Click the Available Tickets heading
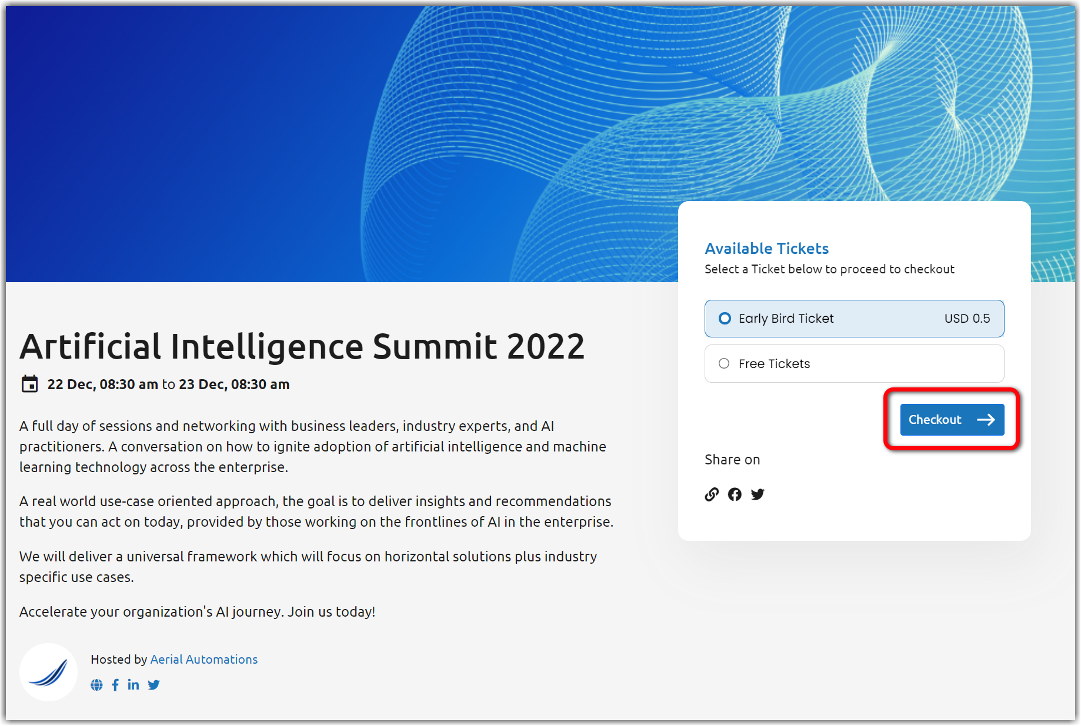Viewport: 1081px width, 726px height. tap(766, 249)
